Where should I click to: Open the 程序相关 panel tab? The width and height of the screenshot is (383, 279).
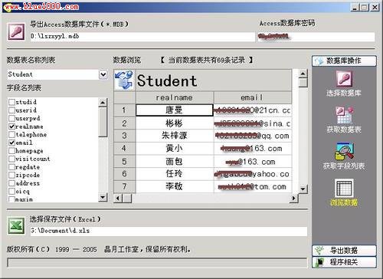coord(344,262)
